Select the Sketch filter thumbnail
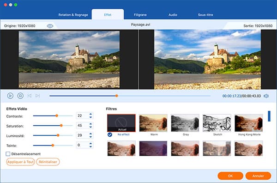 coord(217,123)
